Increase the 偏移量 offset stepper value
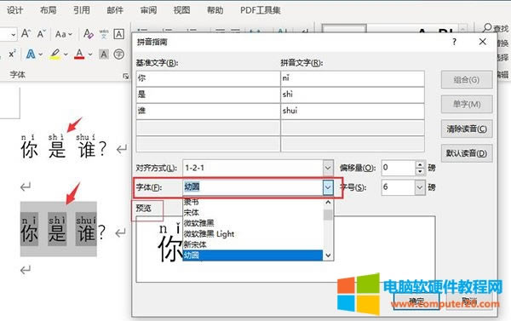The height and width of the screenshot is (321, 511). click(x=421, y=164)
